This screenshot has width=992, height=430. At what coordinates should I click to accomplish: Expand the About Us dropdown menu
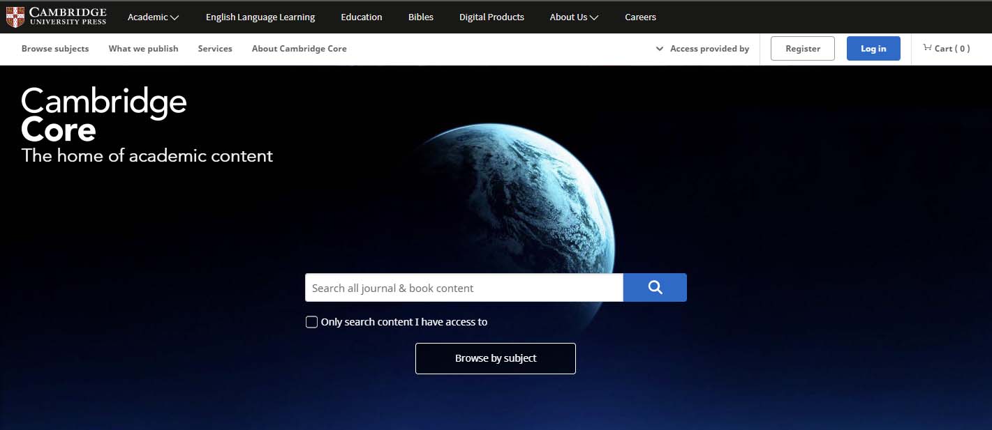tap(574, 17)
